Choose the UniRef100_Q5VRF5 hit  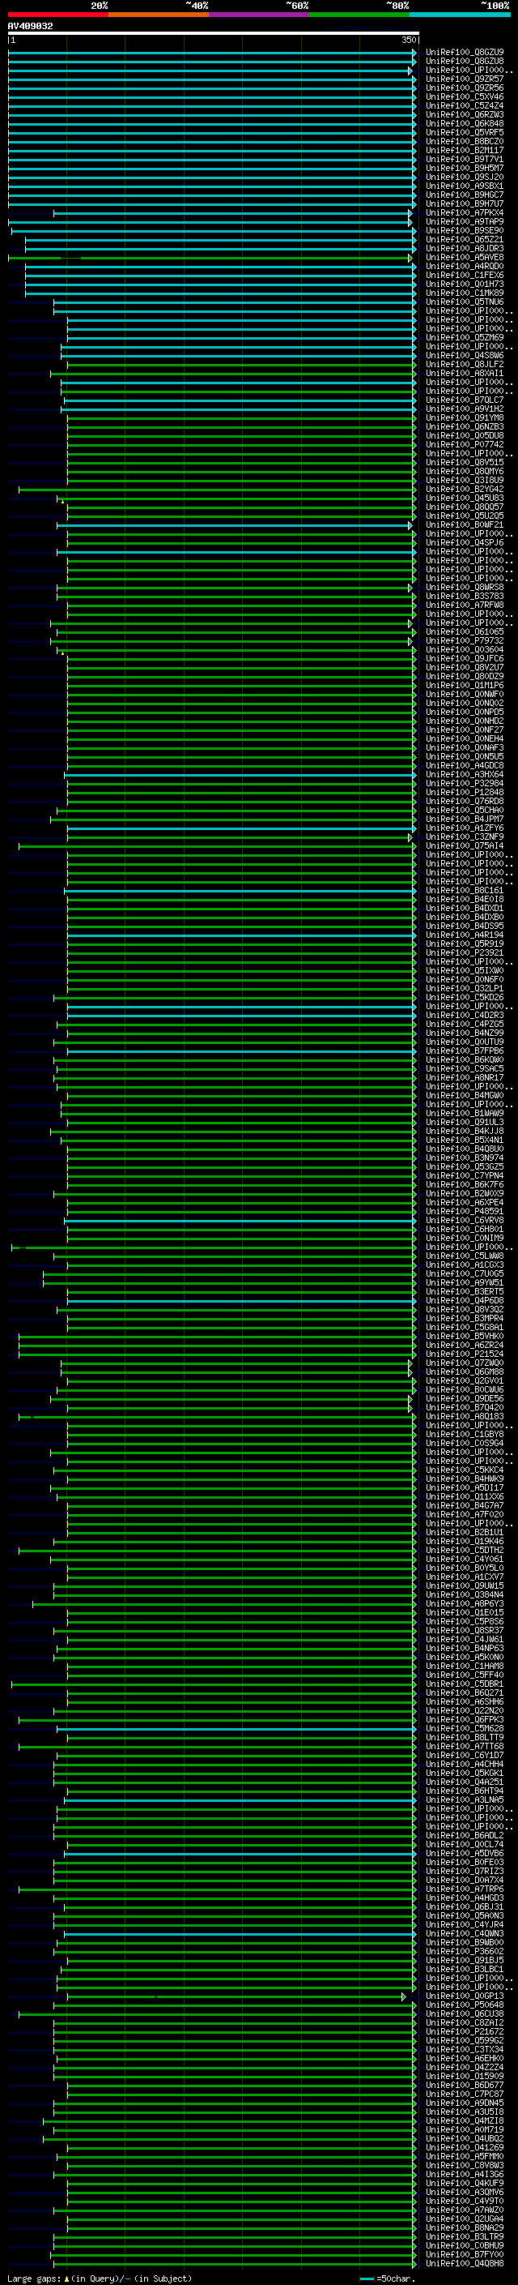click(464, 132)
